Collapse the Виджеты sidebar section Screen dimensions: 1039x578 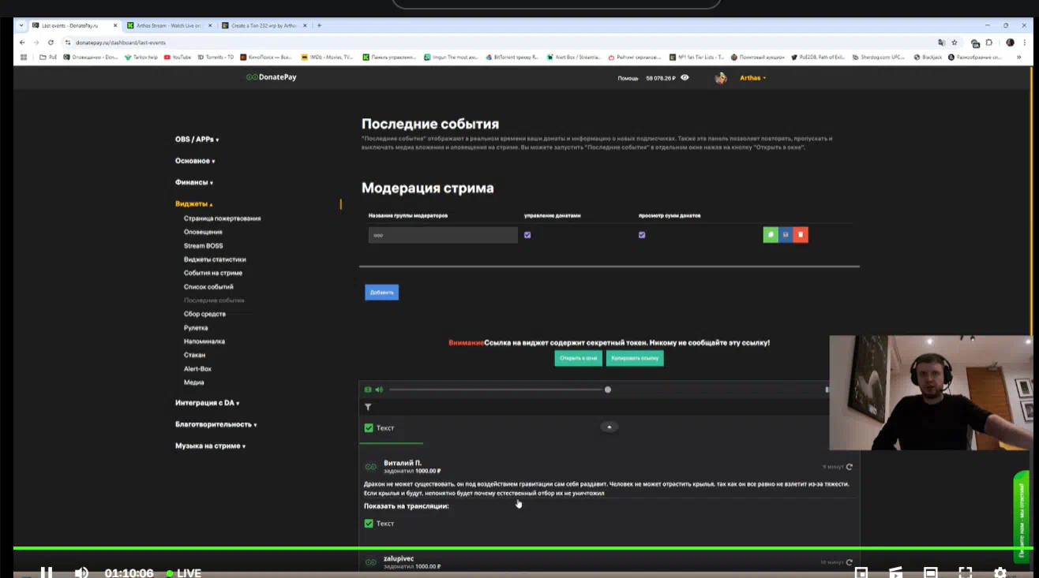pos(194,204)
